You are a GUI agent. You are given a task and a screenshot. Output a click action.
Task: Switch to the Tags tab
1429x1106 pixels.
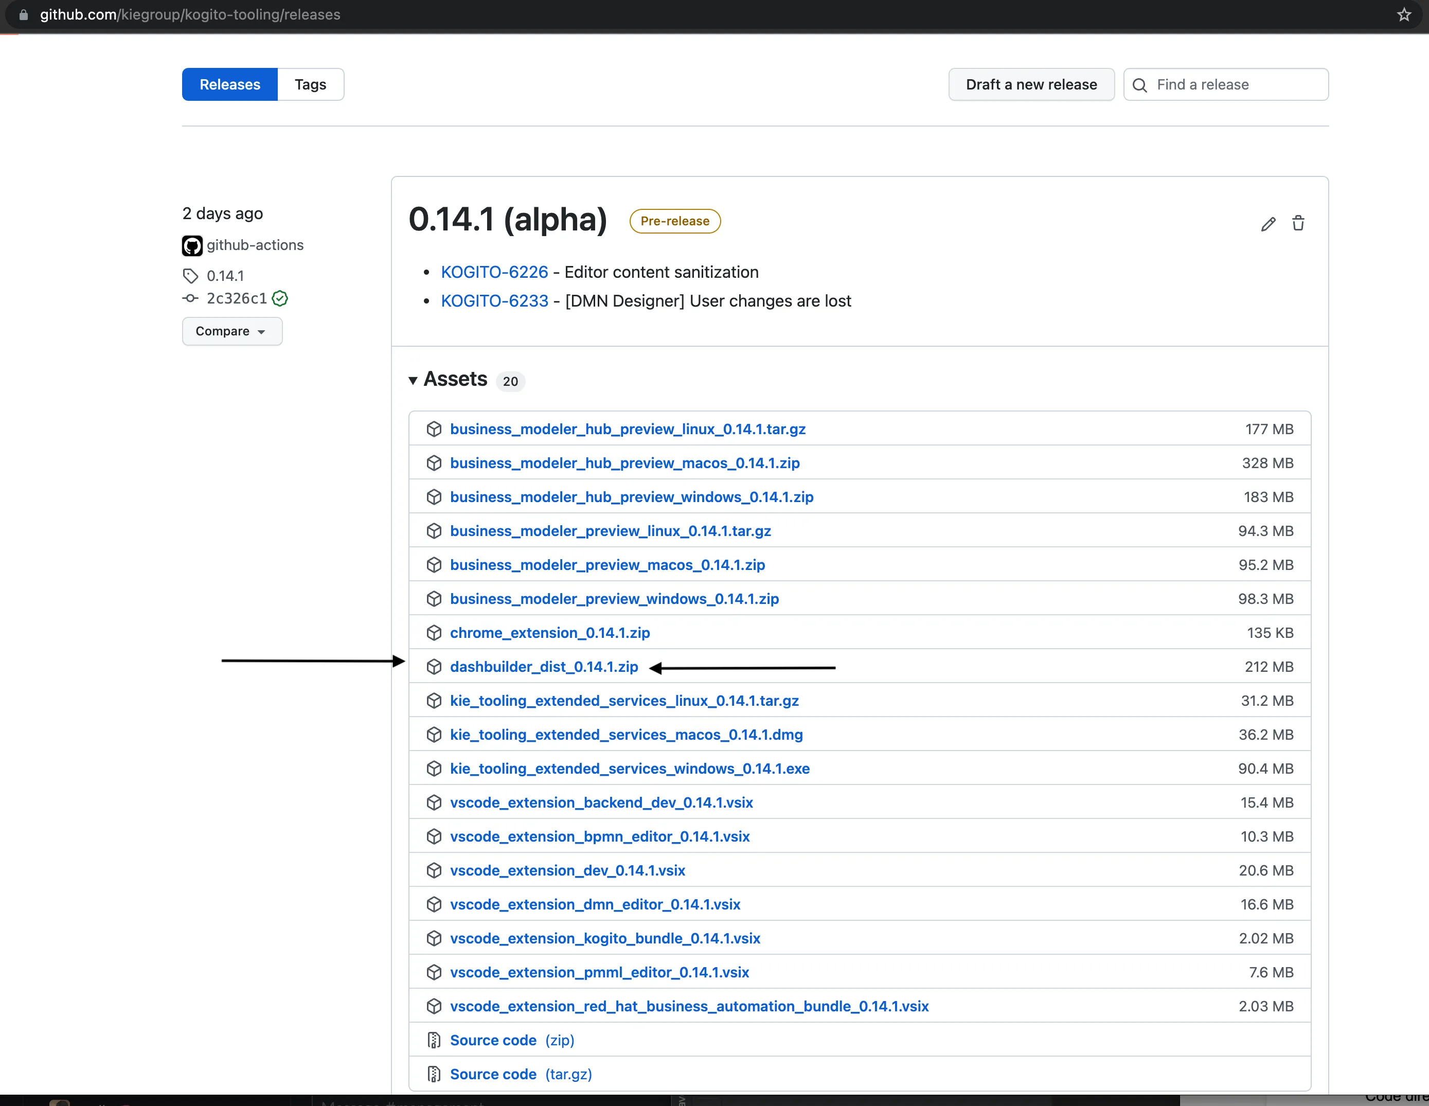[310, 84]
